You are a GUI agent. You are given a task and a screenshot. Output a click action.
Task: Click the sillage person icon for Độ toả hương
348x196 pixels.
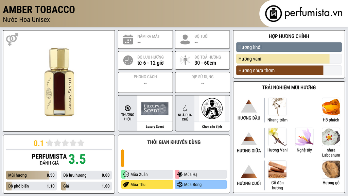pos(185,60)
